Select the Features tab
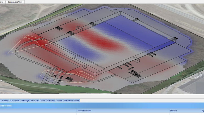Viewport: 204px width, 115px height. (35, 100)
